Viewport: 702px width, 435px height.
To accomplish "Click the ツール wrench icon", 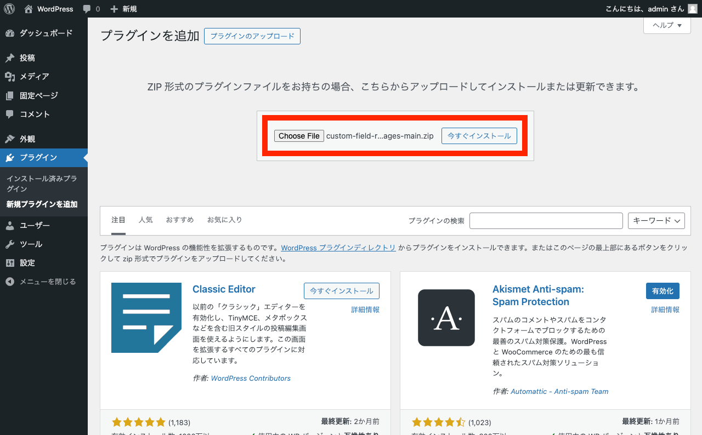I will point(10,244).
